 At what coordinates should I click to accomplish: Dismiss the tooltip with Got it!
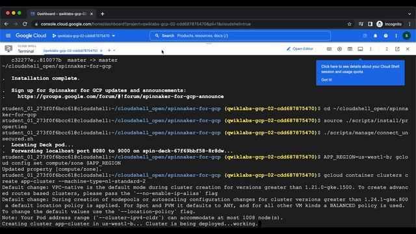pos(326,80)
